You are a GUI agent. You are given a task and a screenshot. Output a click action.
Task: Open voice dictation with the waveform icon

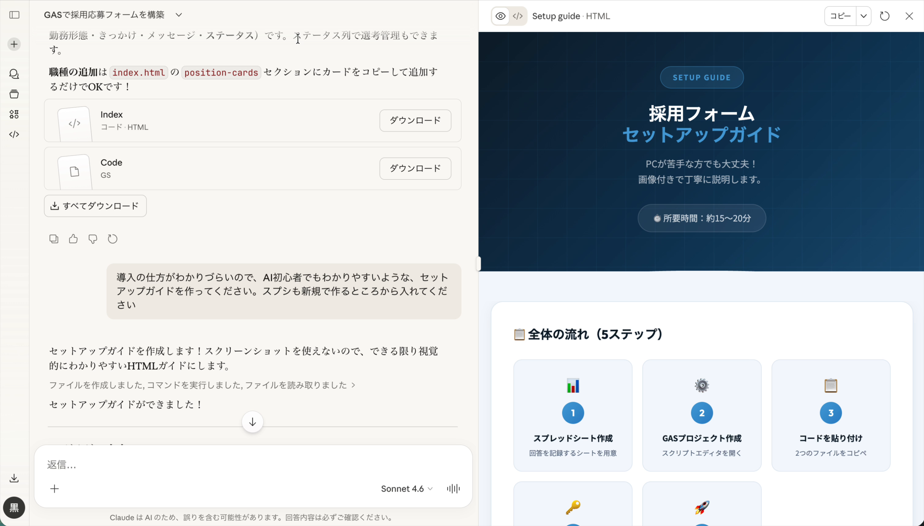pyautogui.click(x=453, y=488)
